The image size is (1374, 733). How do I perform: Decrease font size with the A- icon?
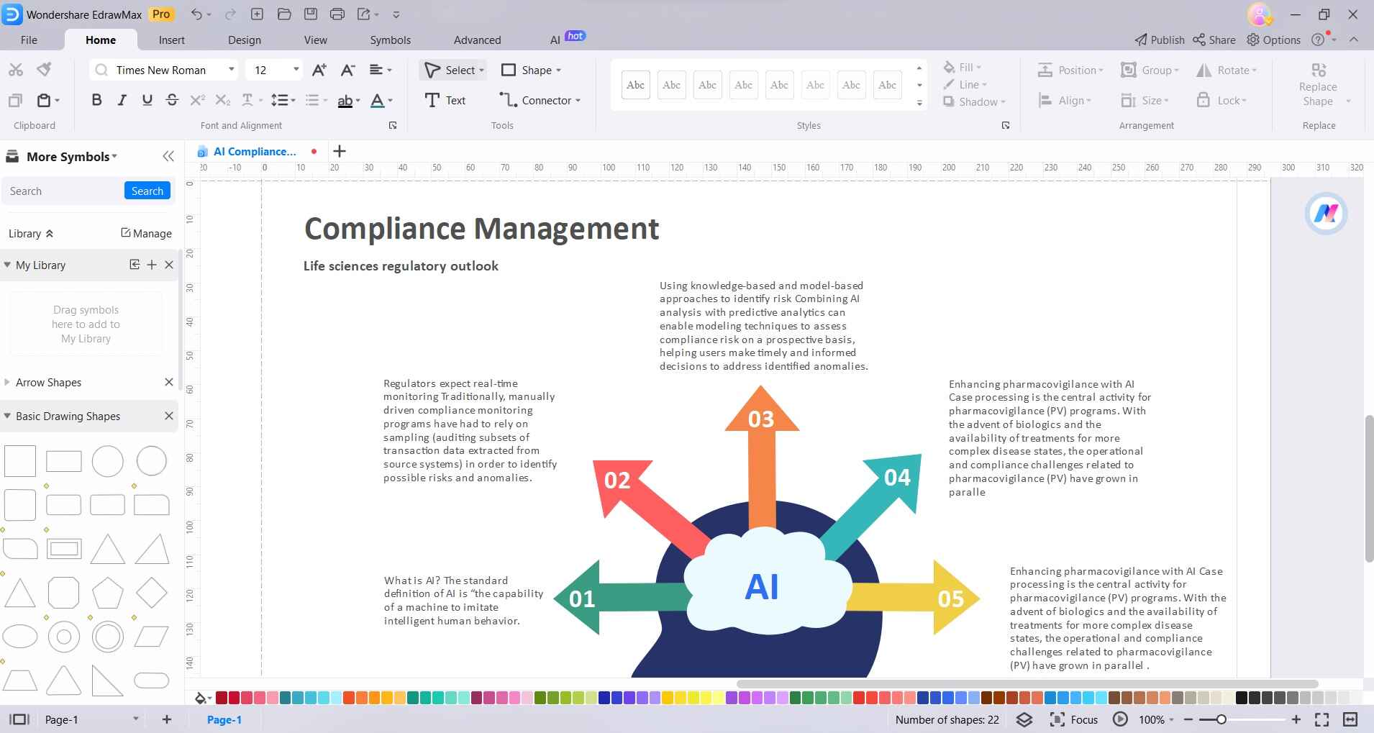pyautogui.click(x=348, y=70)
